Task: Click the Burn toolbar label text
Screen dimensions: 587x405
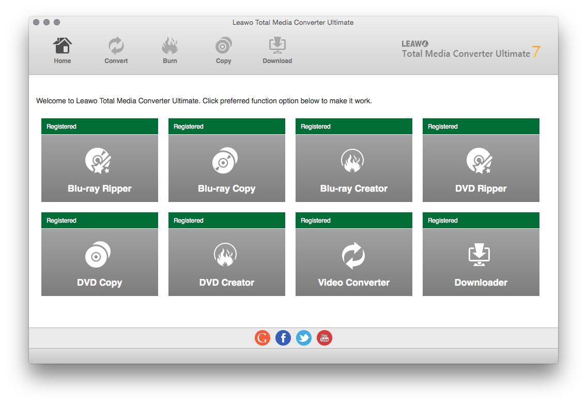Action: (169, 60)
